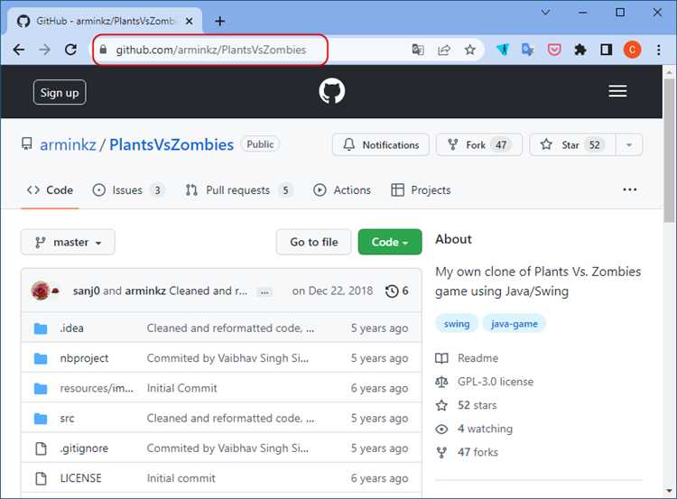Toggle the browser side panel icon
This screenshot has height=499, width=677.
coord(607,50)
